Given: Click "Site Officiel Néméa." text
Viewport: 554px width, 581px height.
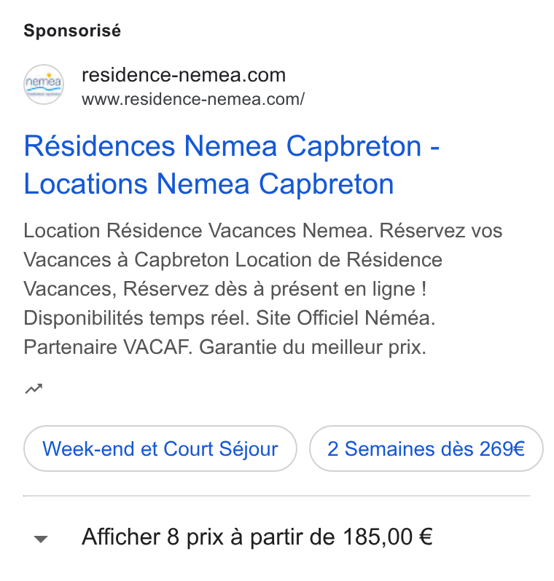Looking at the screenshot, I should (346, 318).
